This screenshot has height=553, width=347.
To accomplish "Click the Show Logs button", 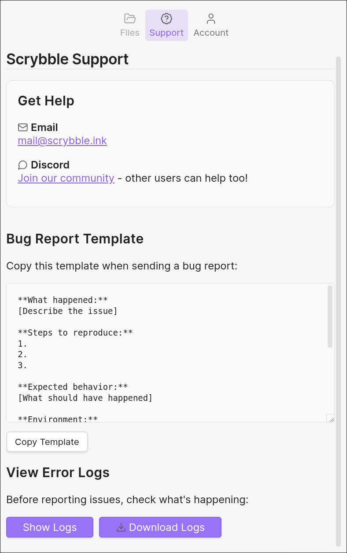I will pyautogui.click(x=50, y=527).
